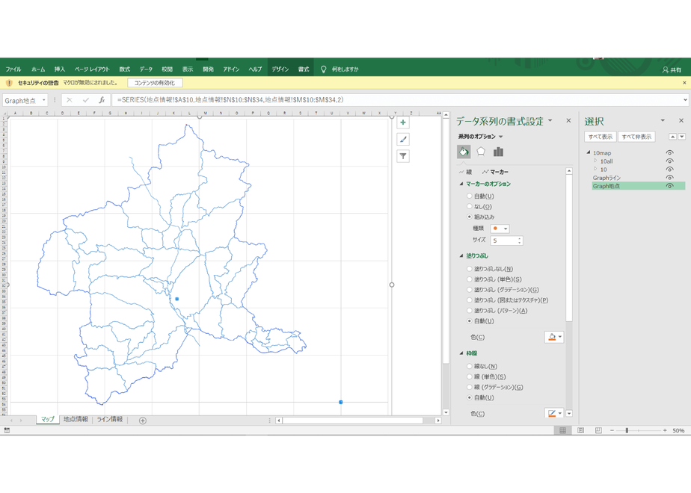Select border option 線なし(N)
Image resolution: width=691 pixels, height=493 pixels.
click(470, 366)
